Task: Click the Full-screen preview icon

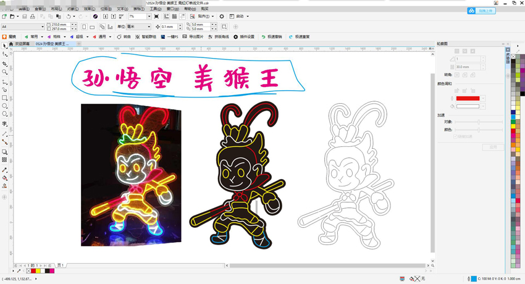Action: click(156, 17)
